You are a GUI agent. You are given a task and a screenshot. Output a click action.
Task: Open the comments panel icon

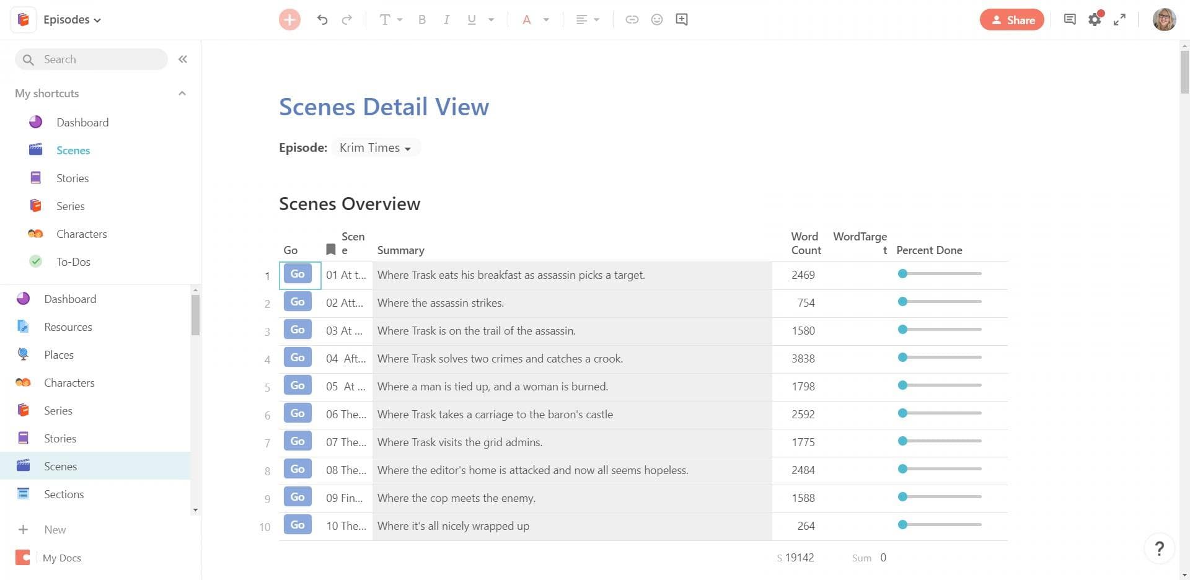1070,20
